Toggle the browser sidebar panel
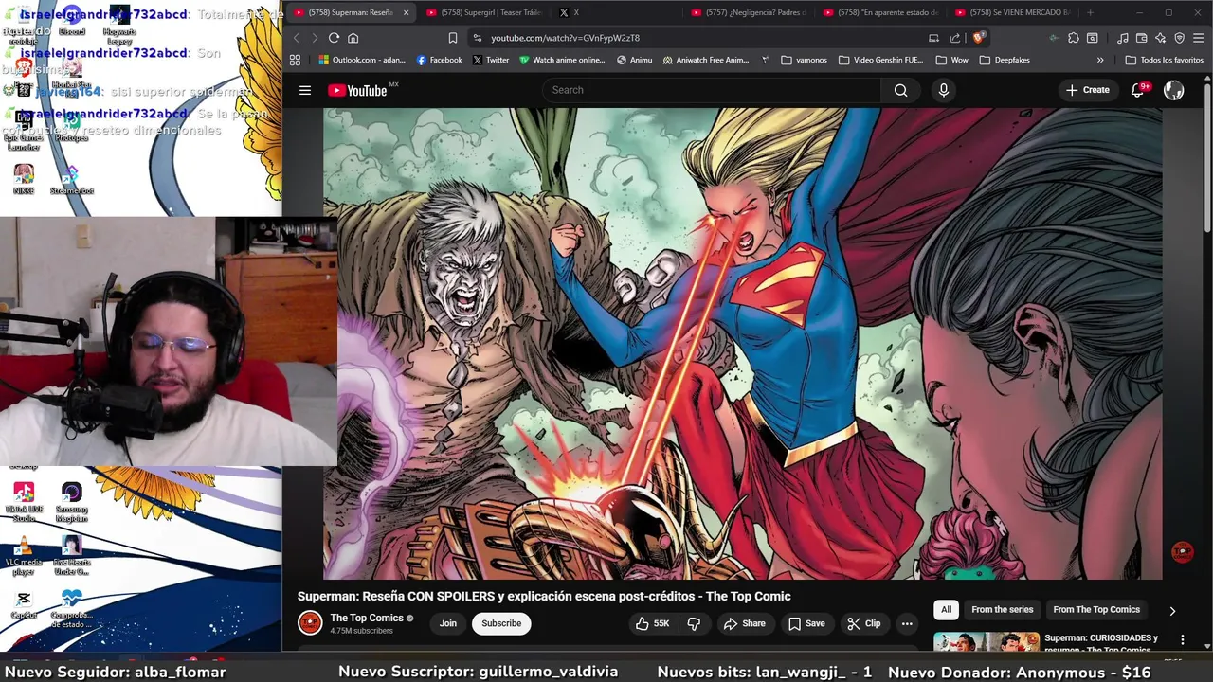This screenshot has width=1213, height=682. pos(1093,38)
